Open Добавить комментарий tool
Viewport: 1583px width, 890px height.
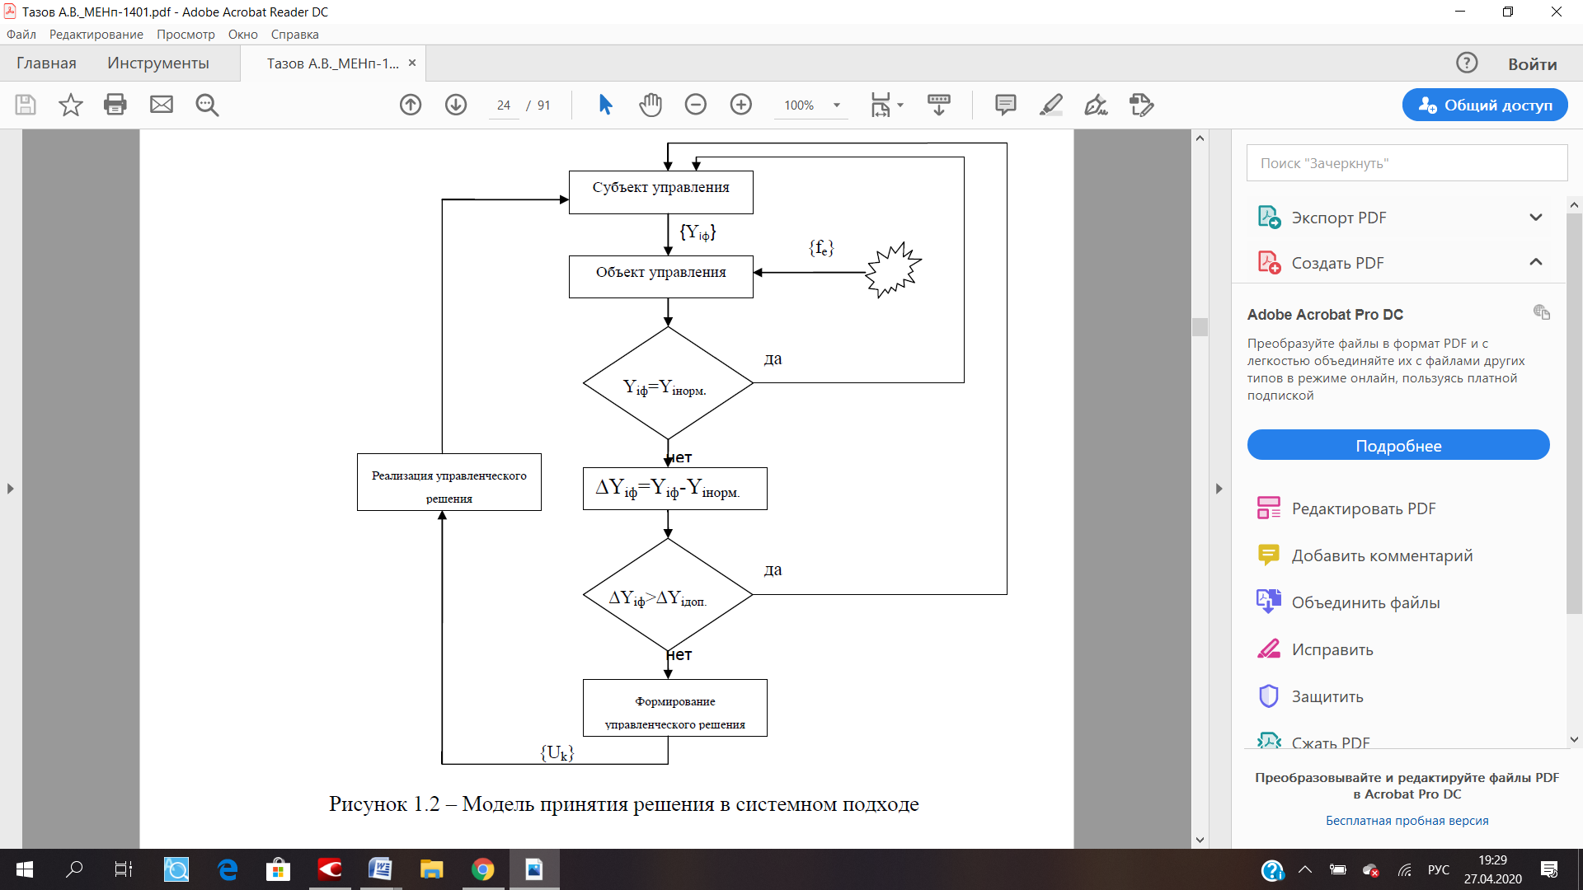pos(1365,555)
